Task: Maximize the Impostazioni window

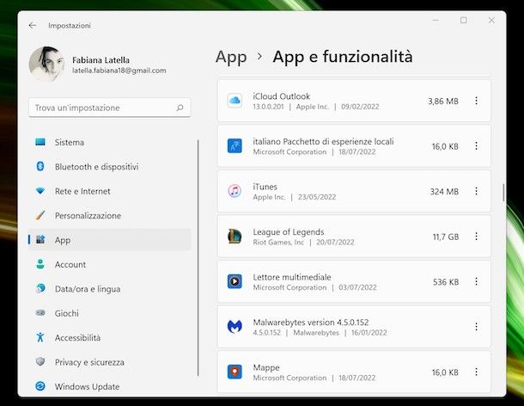Action: pyautogui.click(x=464, y=20)
